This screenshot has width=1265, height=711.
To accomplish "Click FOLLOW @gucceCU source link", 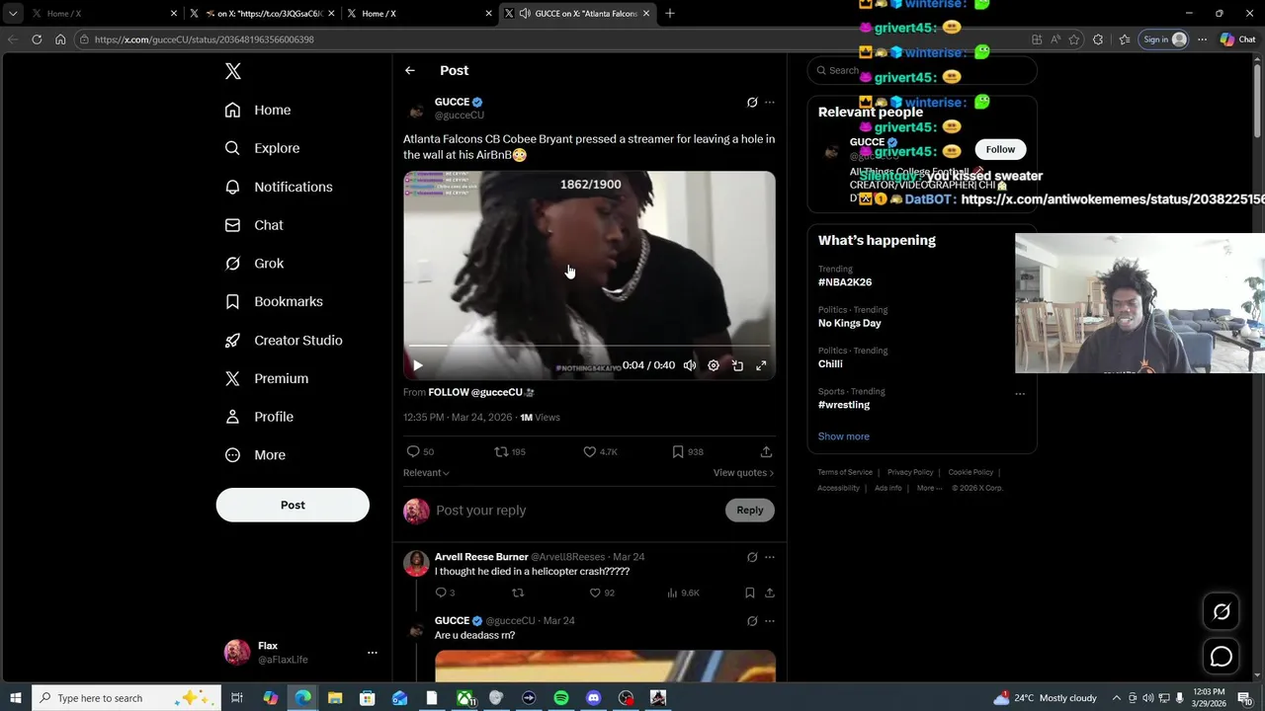I will 481,392.
